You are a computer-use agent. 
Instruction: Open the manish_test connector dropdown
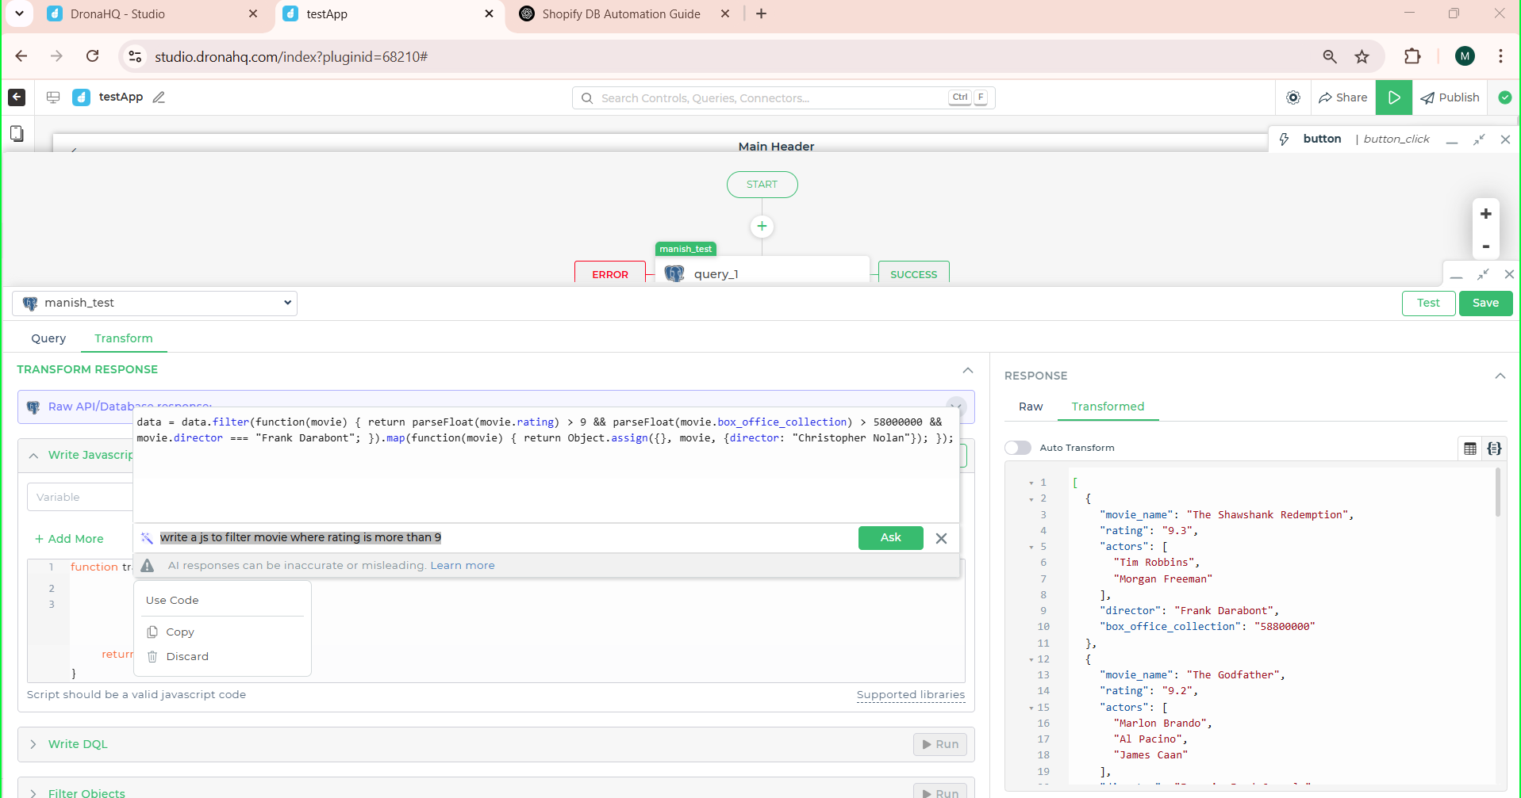click(x=155, y=304)
